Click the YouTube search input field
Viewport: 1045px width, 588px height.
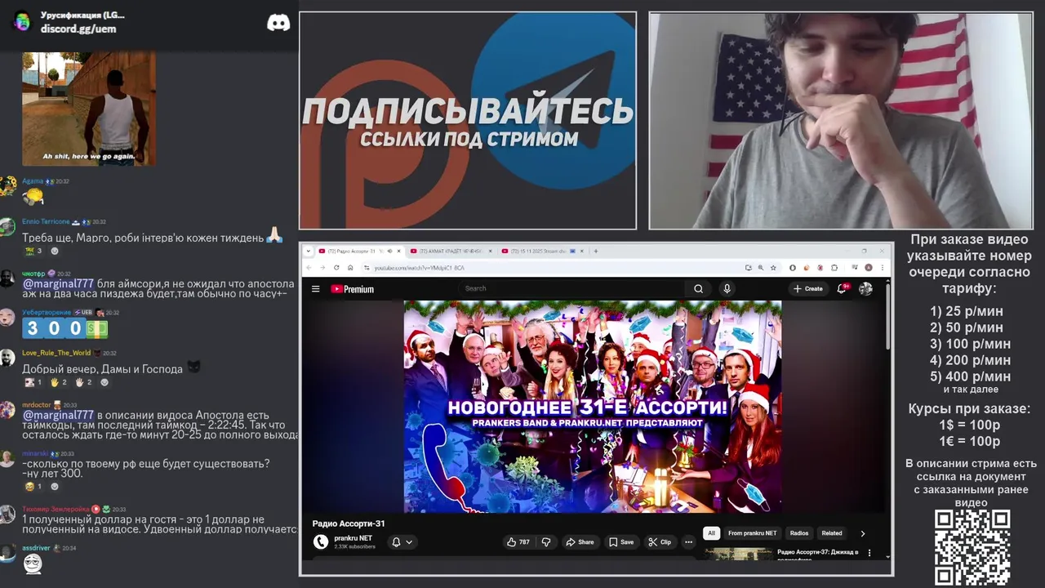coord(571,288)
